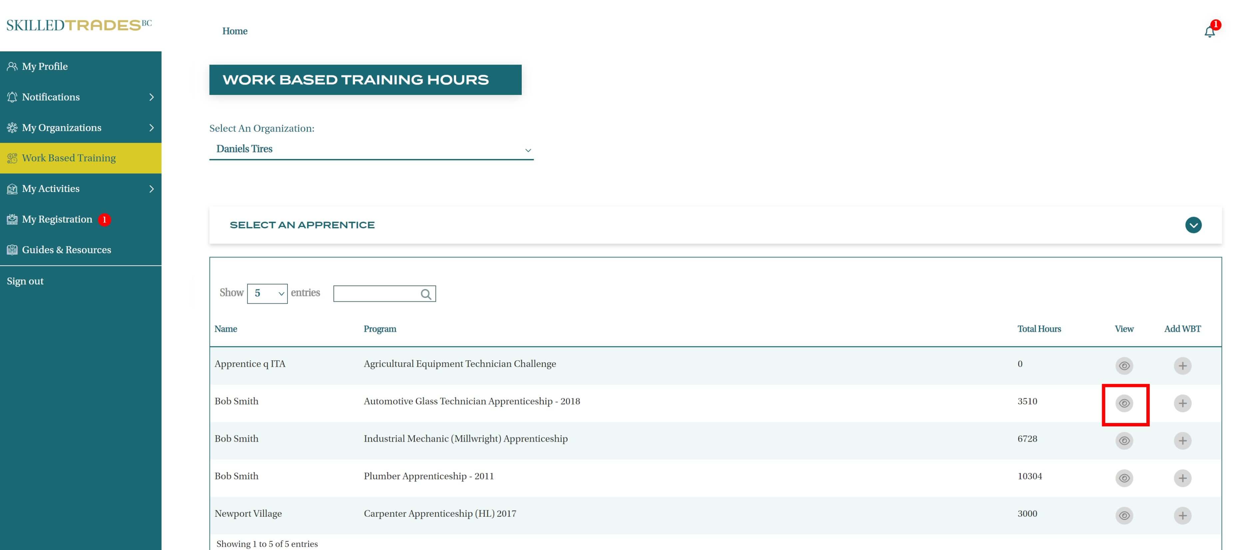Change the show entries count dropdown
1256x550 pixels.
(x=267, y=294)
